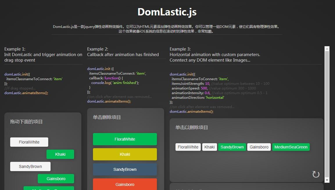335x190 pixels.
Task: Click the "animationSpeed: 500," code line
Action: click(x=190, y=88)
